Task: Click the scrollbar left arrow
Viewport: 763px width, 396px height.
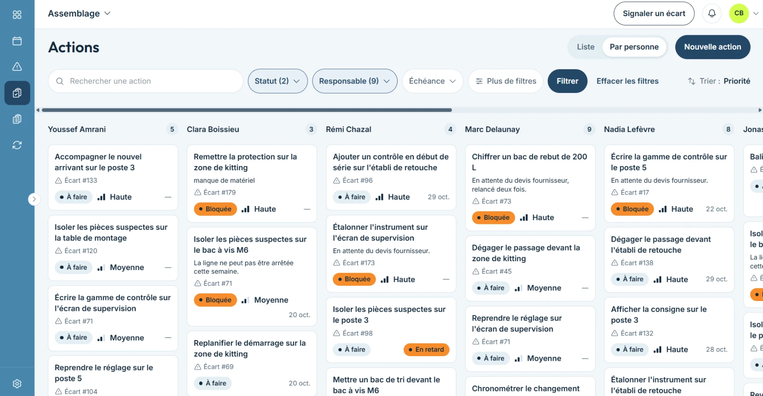Action: click(x=38, y=110)
